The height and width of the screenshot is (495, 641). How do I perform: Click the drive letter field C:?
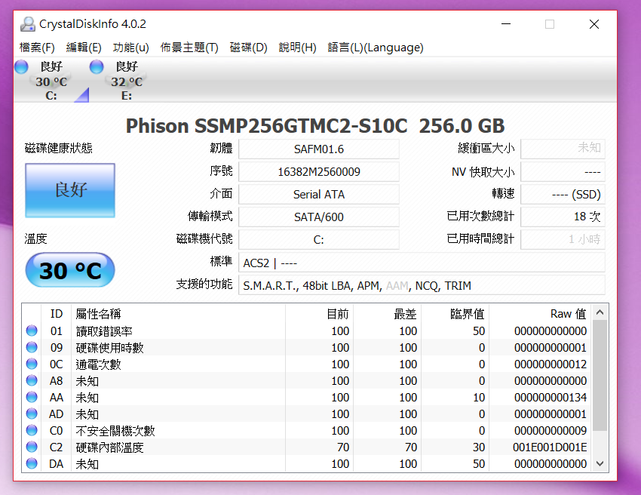tap(319, 239)
